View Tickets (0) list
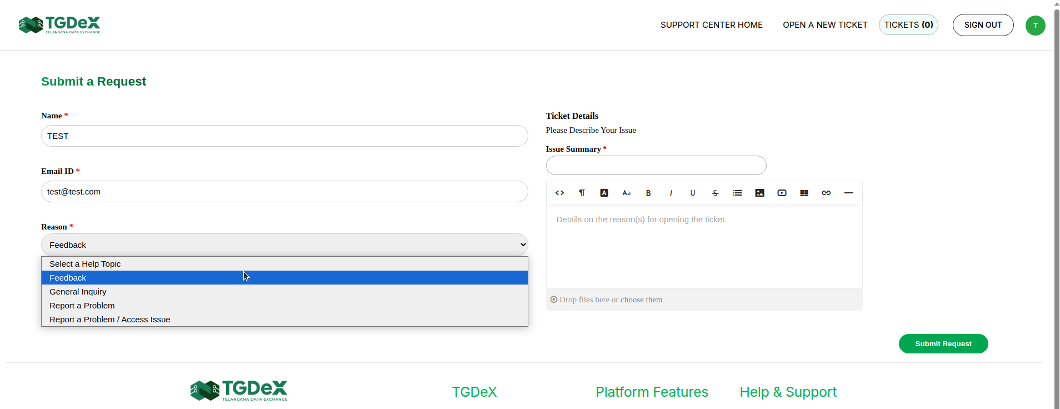This screenshot has width=1060, height=409. pos(908,25)
